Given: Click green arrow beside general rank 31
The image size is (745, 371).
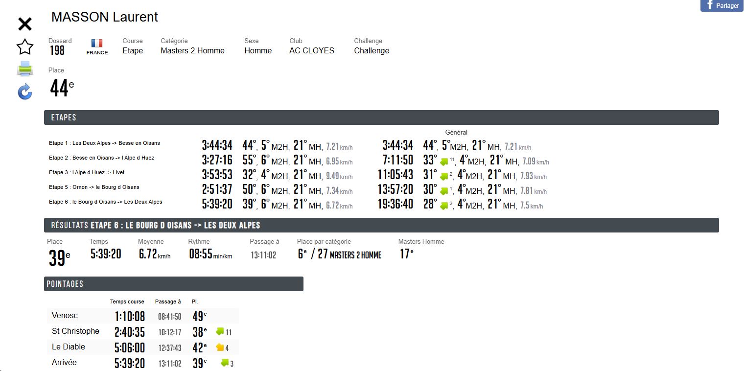Looking at the screenshot, I should [444, 176].
